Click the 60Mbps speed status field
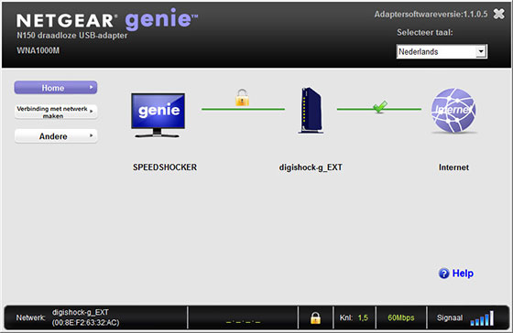The width and height of the screenshot is (513, 333). pos(401,317)
